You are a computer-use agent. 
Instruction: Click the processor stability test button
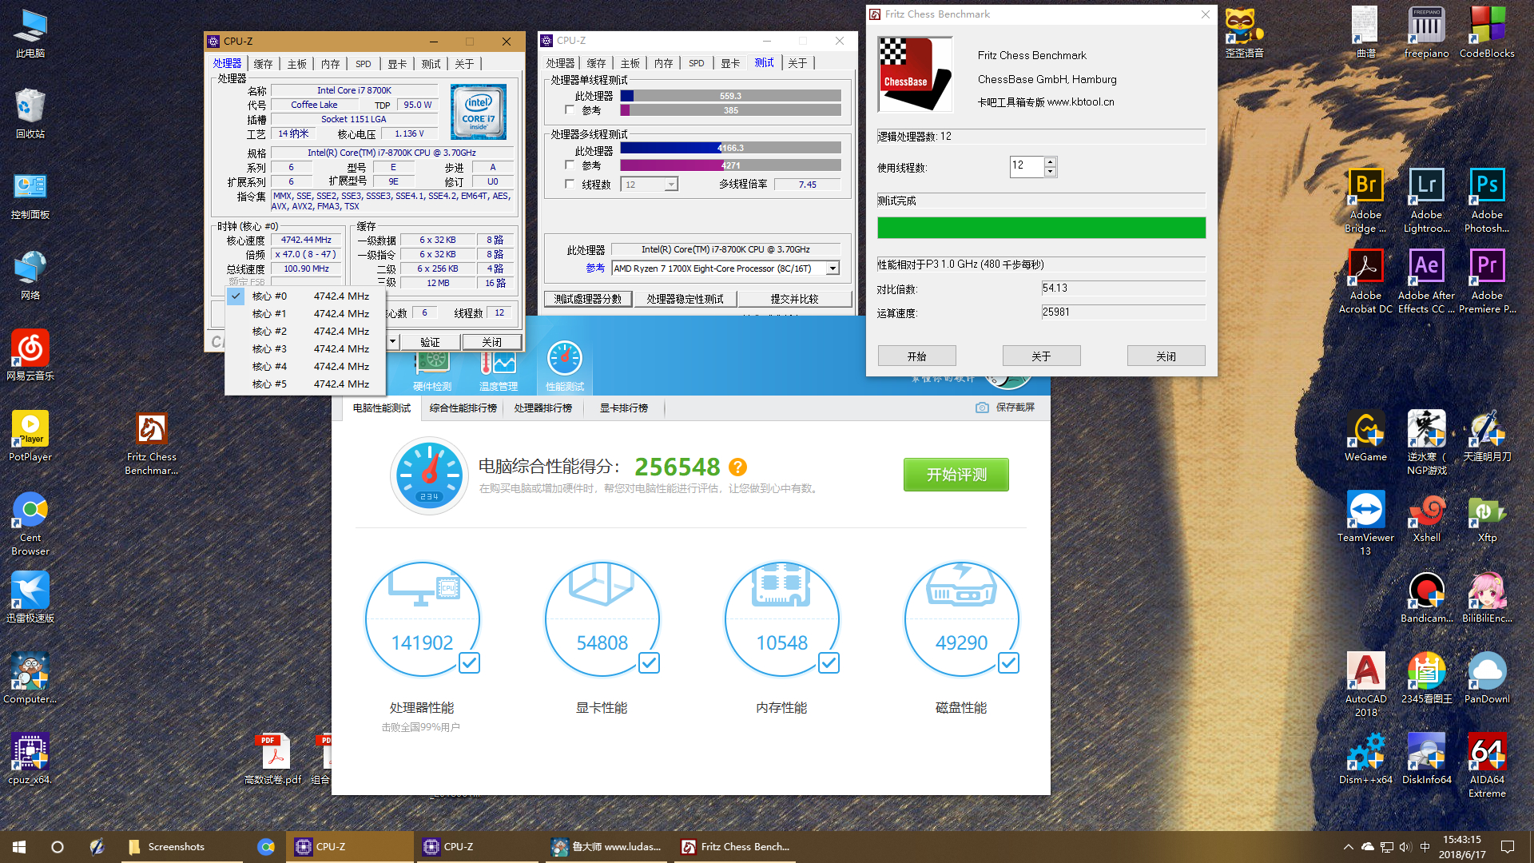coord(685,299)
